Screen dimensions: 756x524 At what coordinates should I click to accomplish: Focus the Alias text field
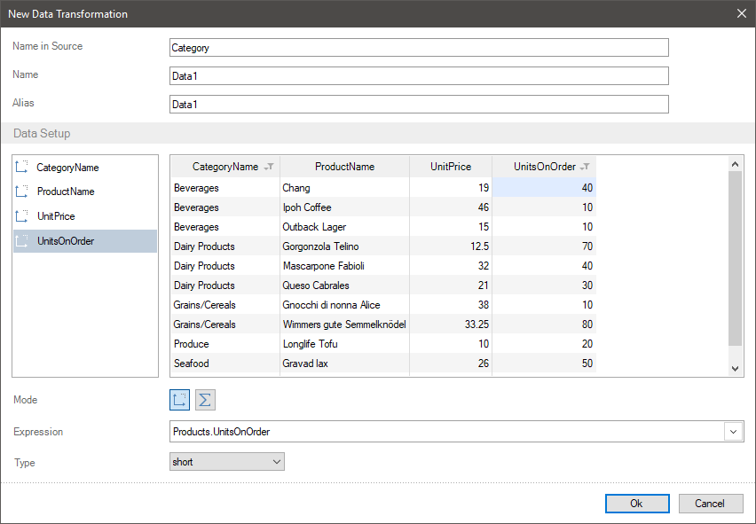point(418,105)
